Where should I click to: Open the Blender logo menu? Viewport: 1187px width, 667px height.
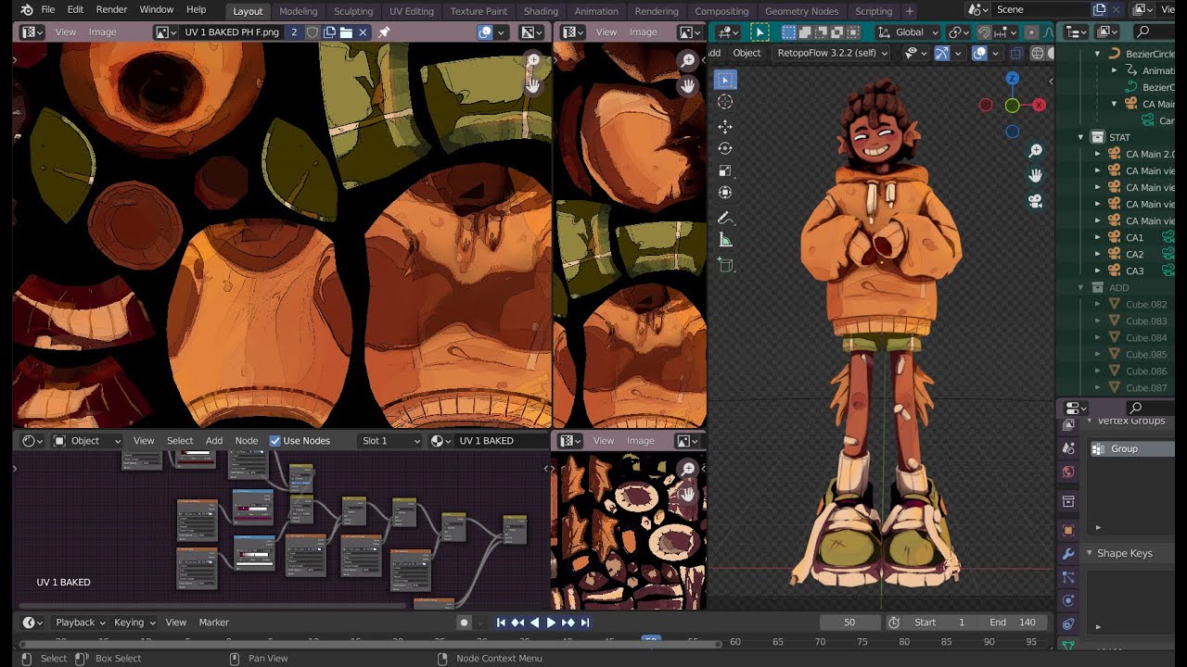click(25, 10)
